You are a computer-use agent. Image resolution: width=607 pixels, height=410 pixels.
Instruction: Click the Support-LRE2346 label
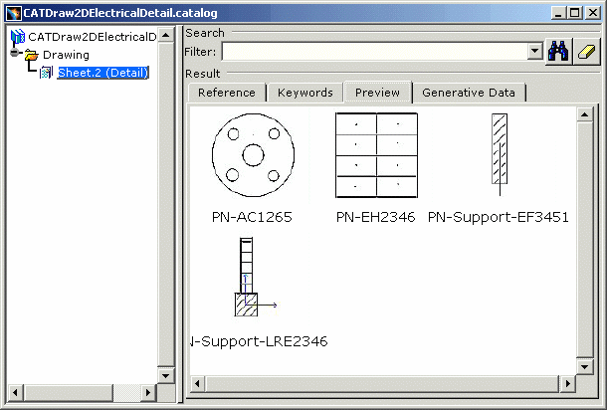coord(259,341)
